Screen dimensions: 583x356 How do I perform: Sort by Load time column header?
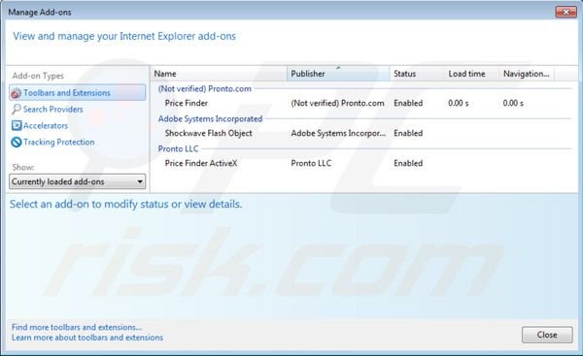tap(471, 74)
